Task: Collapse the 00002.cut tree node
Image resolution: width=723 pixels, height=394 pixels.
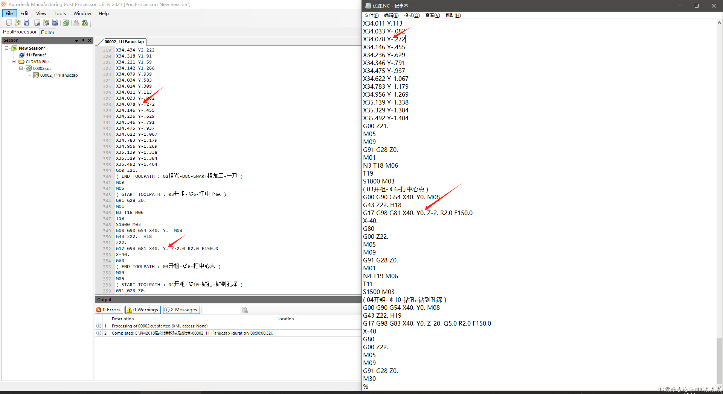Action: coord(21,68)
